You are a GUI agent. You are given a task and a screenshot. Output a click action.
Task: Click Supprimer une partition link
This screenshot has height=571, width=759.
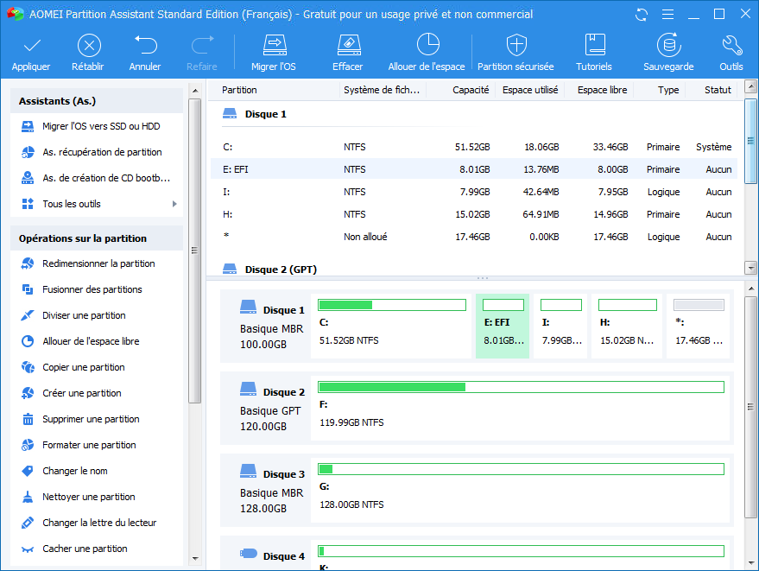[91, 419]
